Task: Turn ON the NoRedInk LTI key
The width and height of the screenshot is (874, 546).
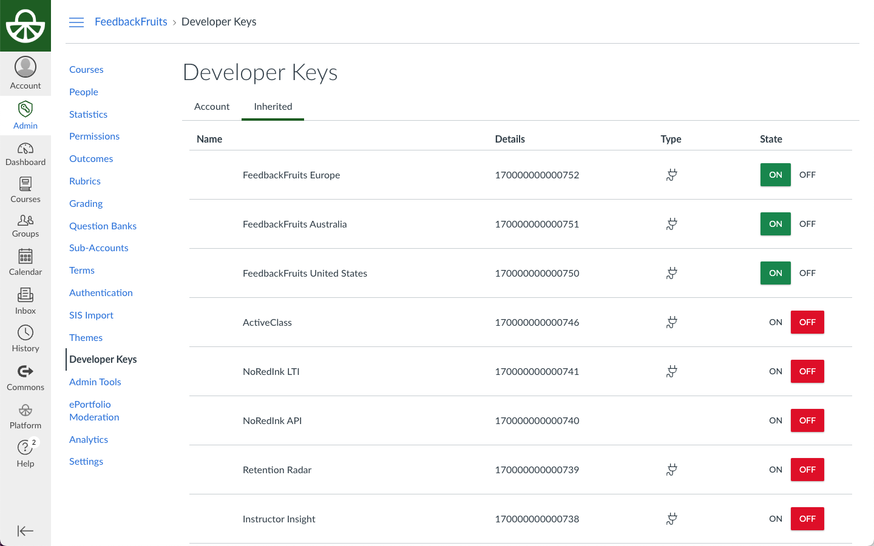Action: (776, 371)
